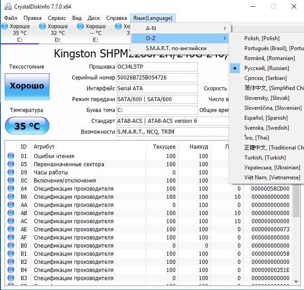Screen dimensions: 304x290
Task: Select Українська [Ukrainian] language
Action: click(x=267, y=168)
